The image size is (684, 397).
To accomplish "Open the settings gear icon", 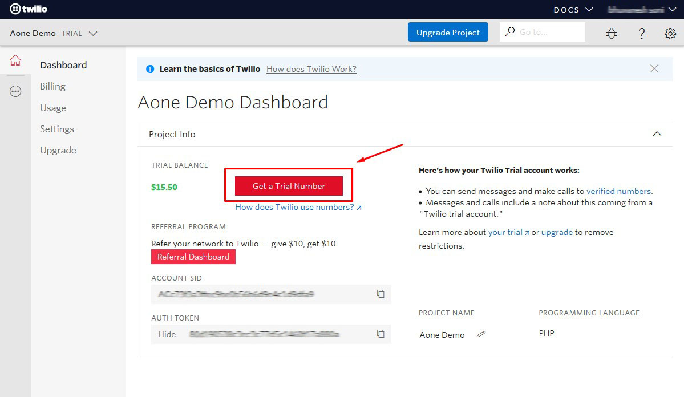I will [x=670, y=33].
